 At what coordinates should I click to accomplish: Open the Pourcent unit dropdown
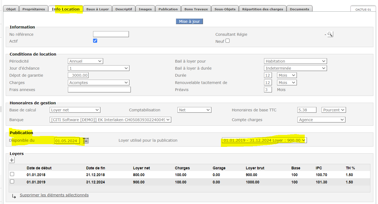point(334,110)
